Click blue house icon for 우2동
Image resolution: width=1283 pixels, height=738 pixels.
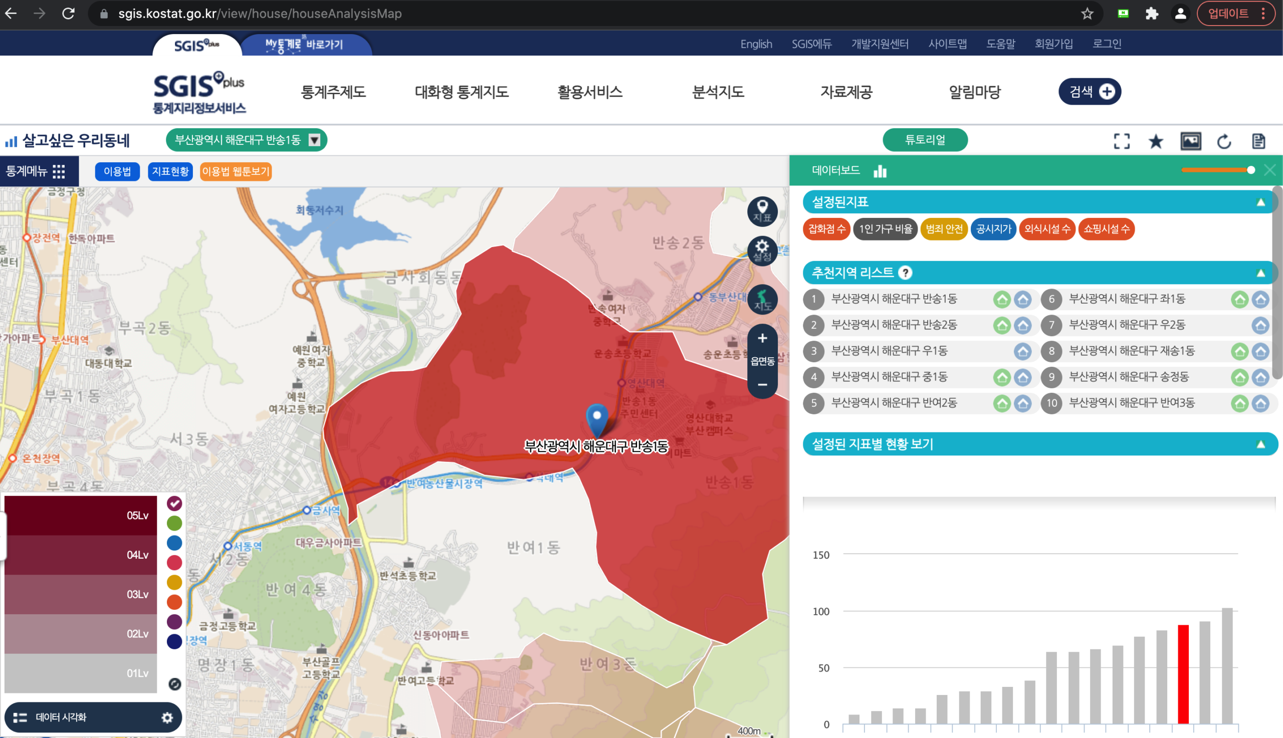point(1260,325)
